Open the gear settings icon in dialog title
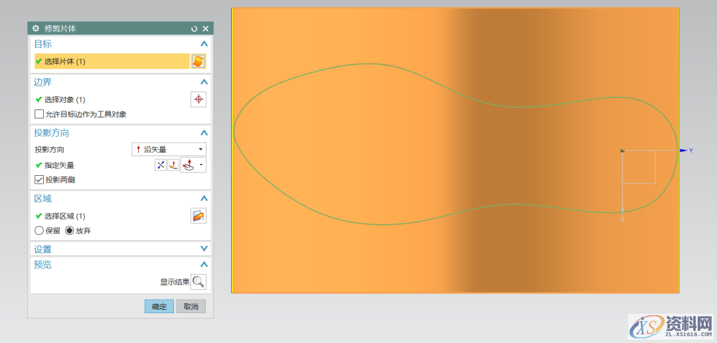The image size is (717, 343). pyautogui.click(x=36, y=29)
